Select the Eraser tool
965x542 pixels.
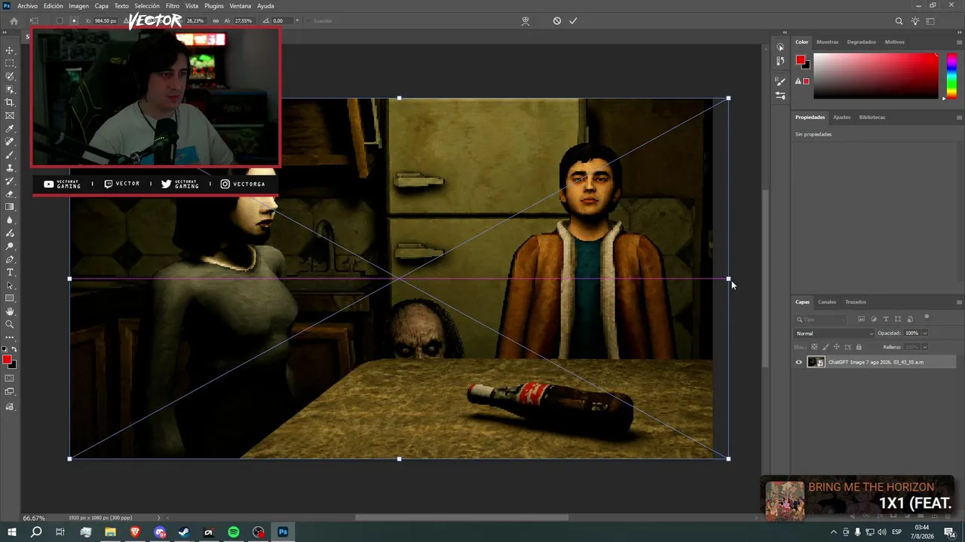pos(10,194)
